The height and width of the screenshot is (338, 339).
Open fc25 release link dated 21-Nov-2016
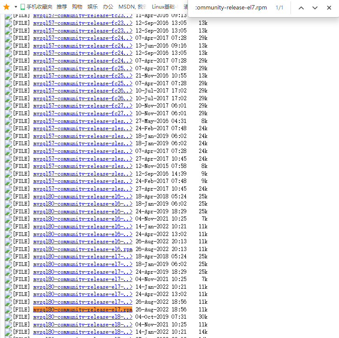[82, 76]
